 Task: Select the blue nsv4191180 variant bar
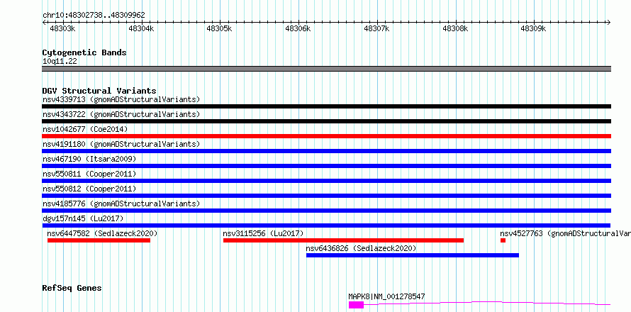pyautogui.click(x=326, y=151)
